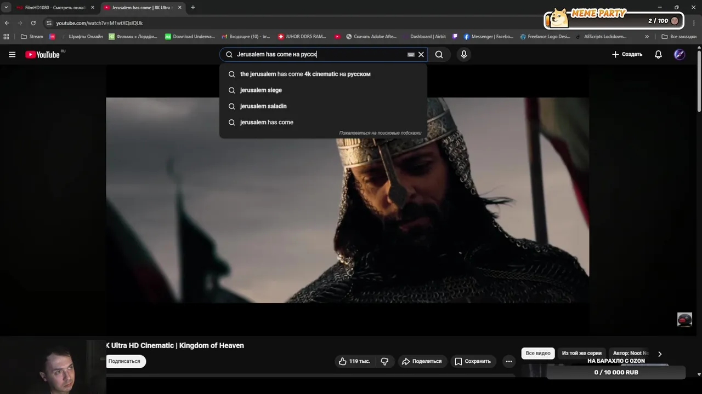The width and height of the screenshot is (702, 394).
Task: Click the Поделиться share button
Action: click(x=421, y=361)
